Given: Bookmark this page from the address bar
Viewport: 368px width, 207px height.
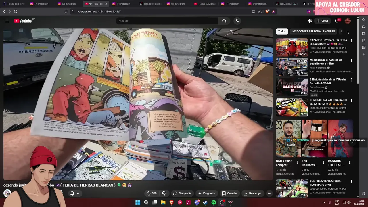Looking at the screenshot, I should click(66, 11).
